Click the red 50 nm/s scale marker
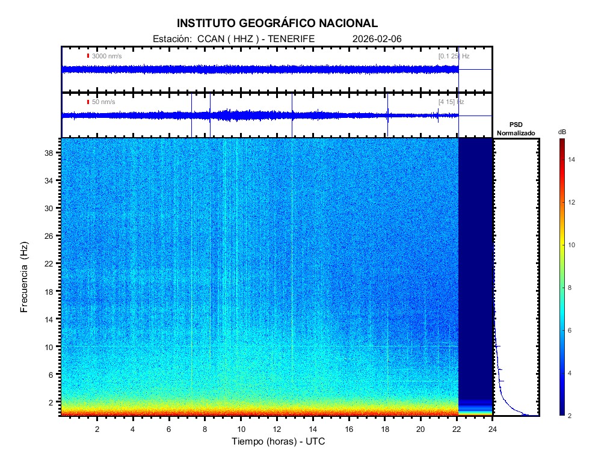The image size is (616, 462). (88, 102)
